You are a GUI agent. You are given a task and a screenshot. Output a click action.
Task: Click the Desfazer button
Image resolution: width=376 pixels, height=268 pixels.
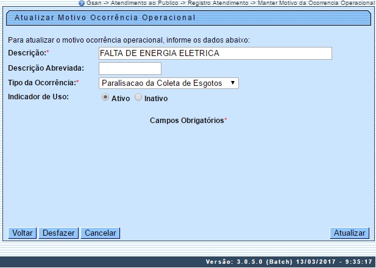pyautogui.click(x=59, y=233)
